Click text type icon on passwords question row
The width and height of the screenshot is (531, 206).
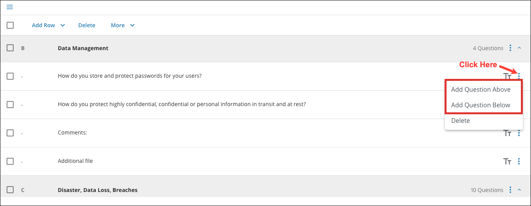tap(507, 76)
